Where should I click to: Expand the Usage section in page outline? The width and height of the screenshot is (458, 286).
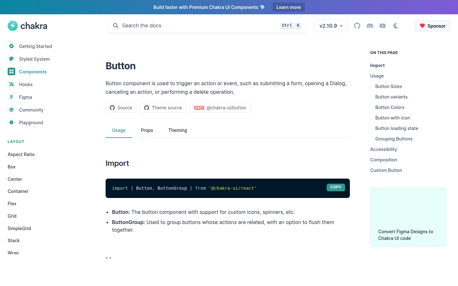377,76
